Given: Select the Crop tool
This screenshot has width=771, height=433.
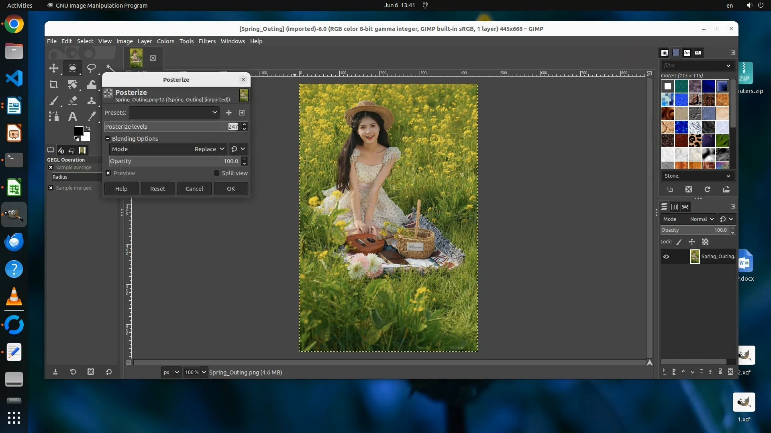Looking at the screenshot, I should point(53,84).
